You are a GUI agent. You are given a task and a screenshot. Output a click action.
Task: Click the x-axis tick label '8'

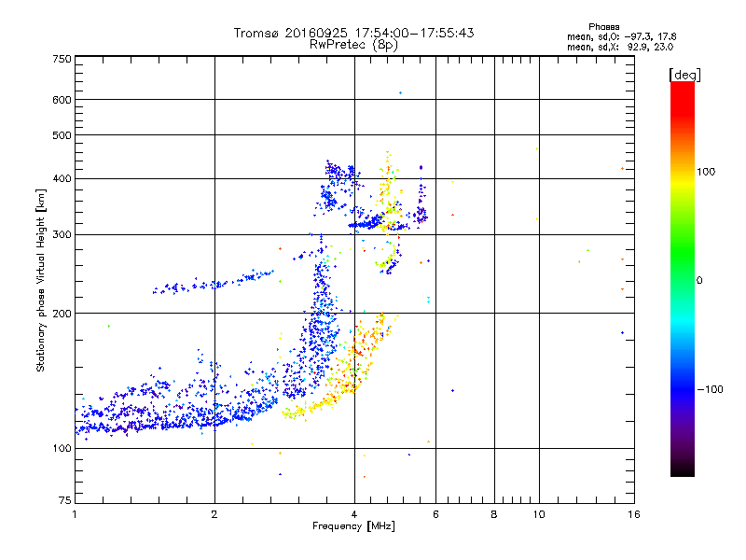click(x=494, y=514)
